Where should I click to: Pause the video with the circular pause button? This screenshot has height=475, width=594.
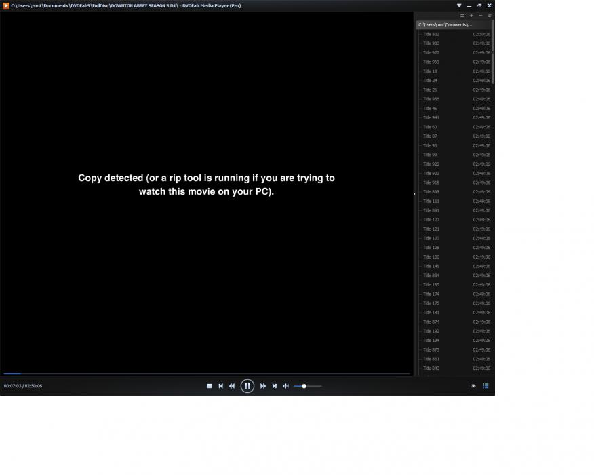click(x=248, y=386)
